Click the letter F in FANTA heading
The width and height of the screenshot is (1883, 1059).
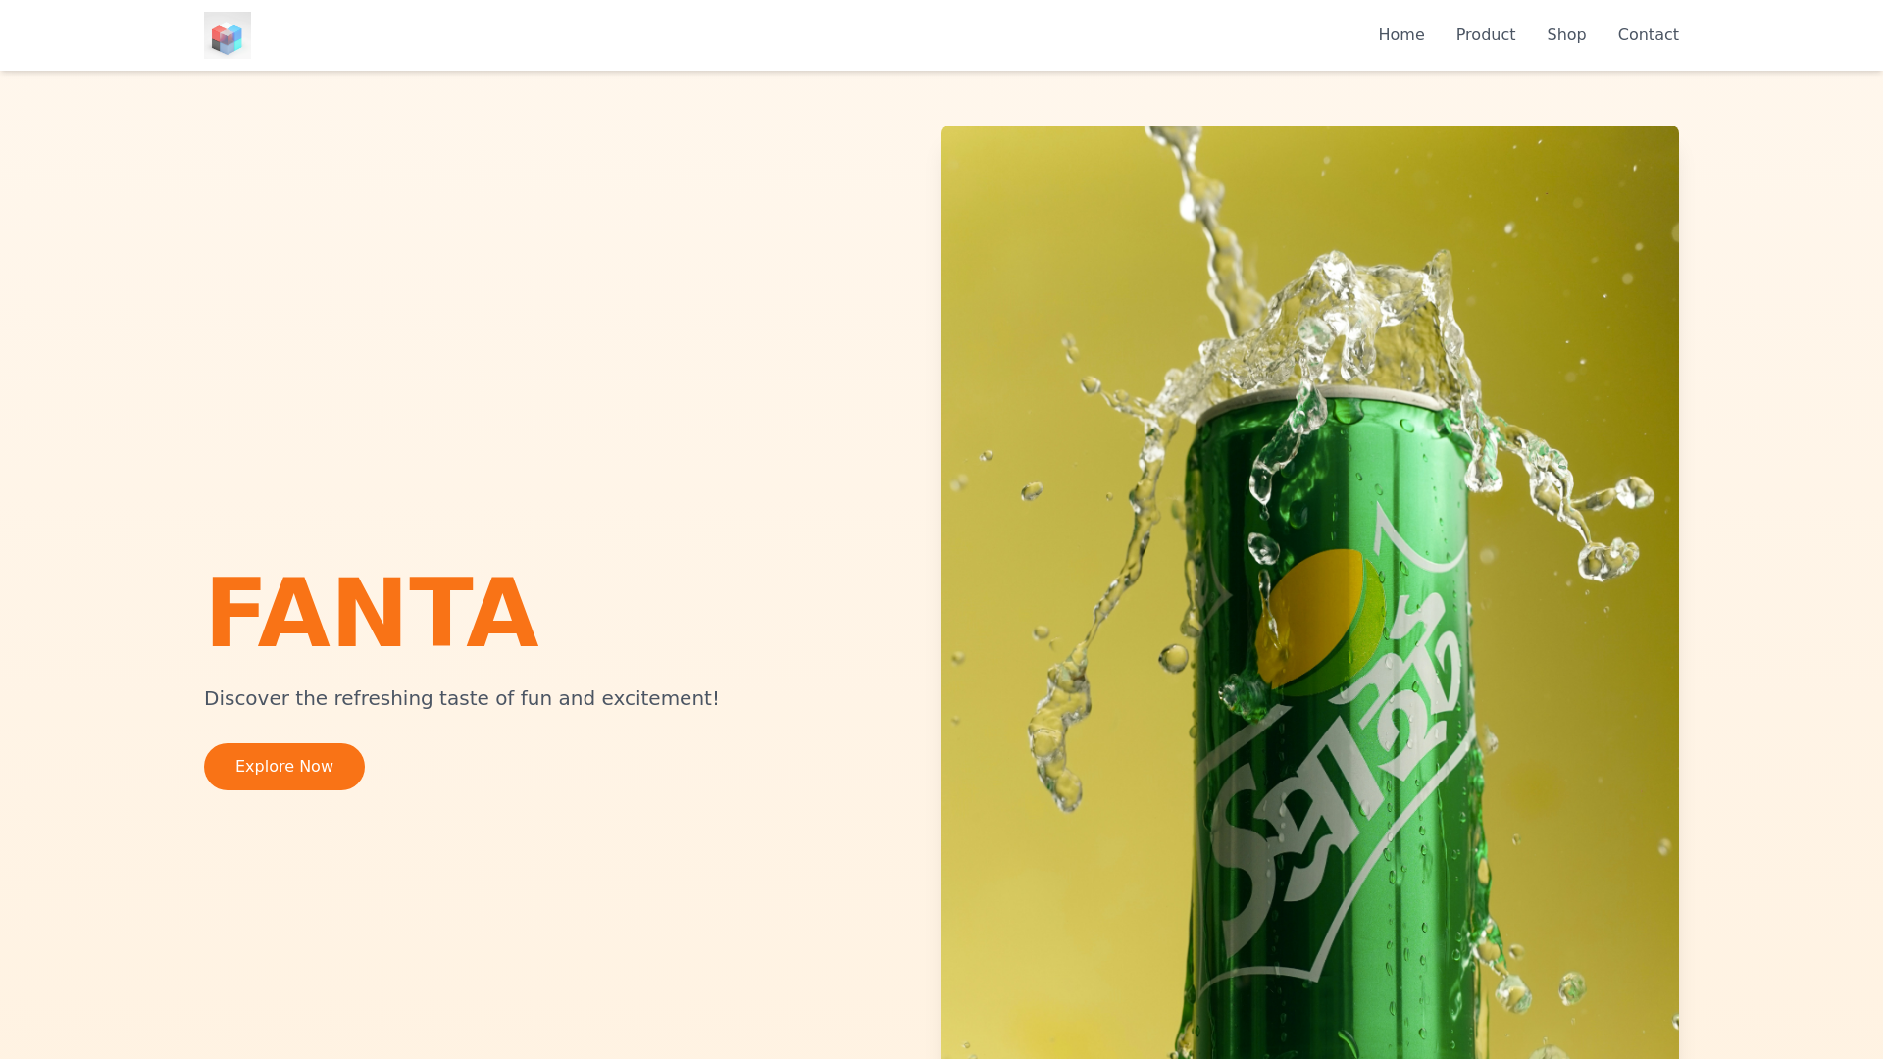pos(233,613)
